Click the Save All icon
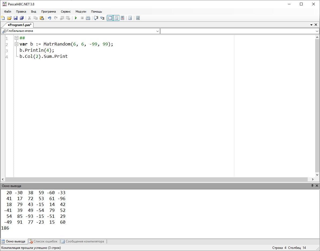 tap(22, 18)
